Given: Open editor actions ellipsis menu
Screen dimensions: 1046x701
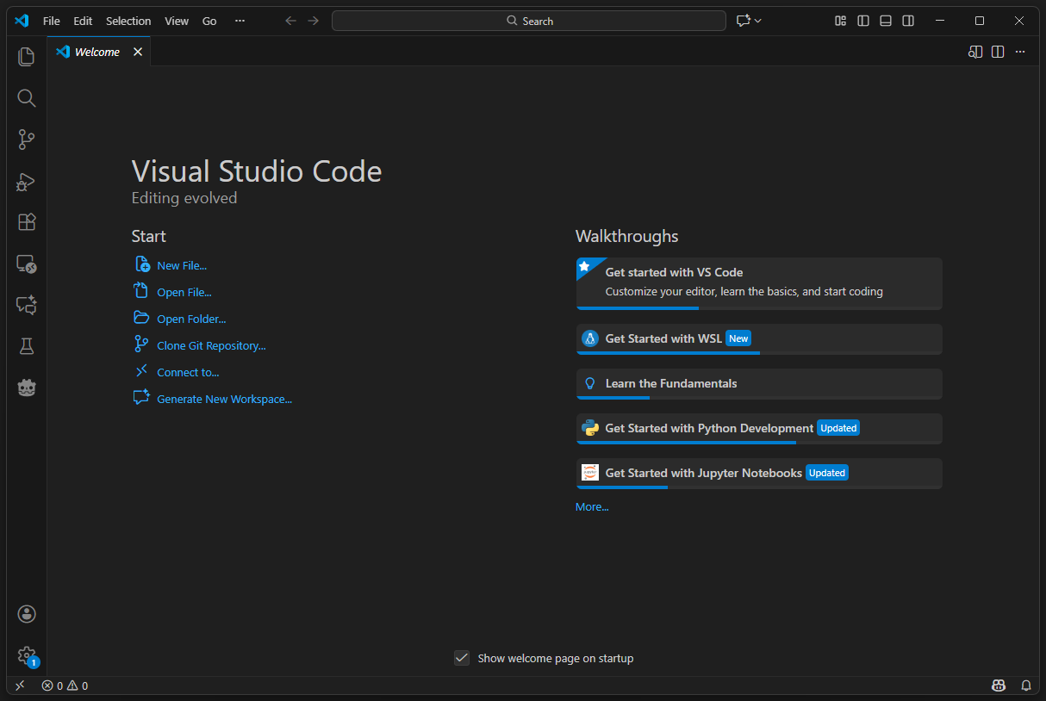Looking at the screenshot, I should point(1020,52).
